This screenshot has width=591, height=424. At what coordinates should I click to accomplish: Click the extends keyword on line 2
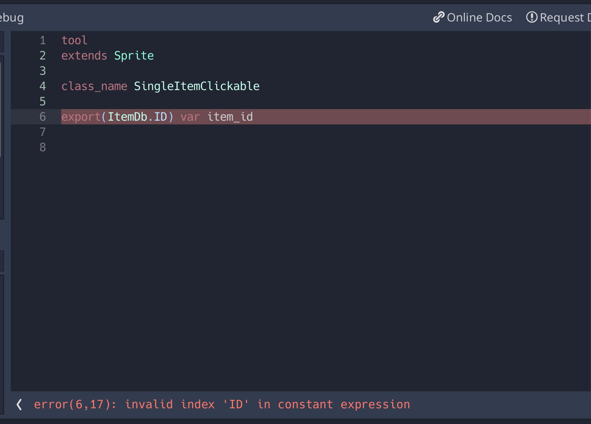tap(84, 55)
